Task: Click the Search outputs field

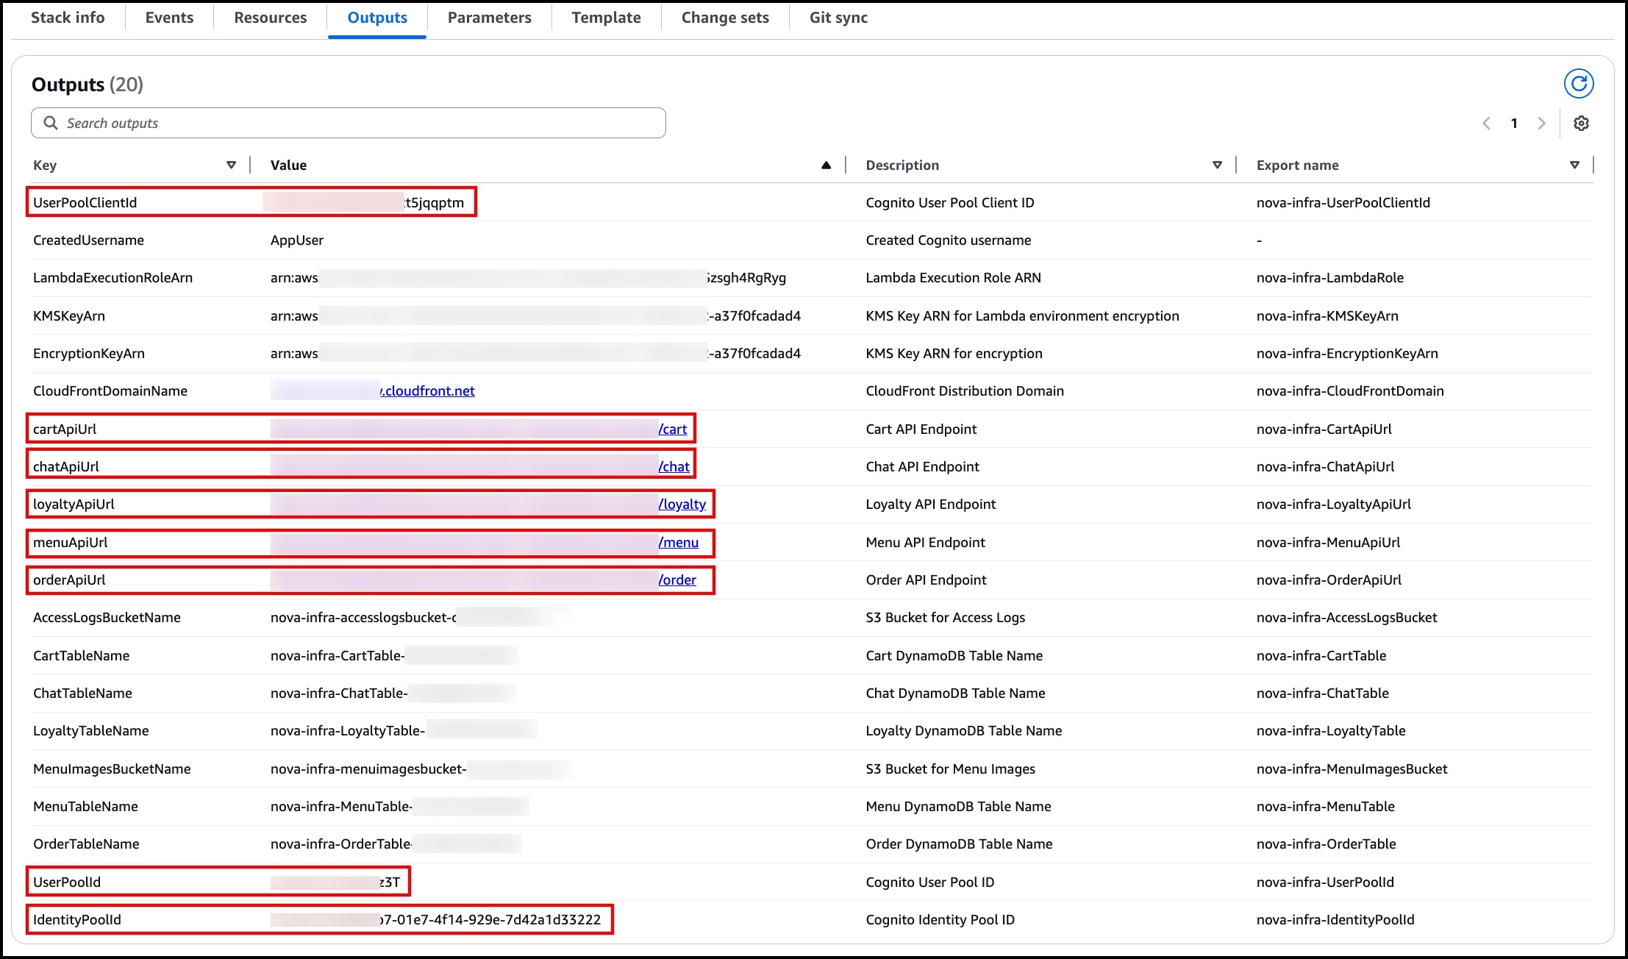Action: click(360, 123)
